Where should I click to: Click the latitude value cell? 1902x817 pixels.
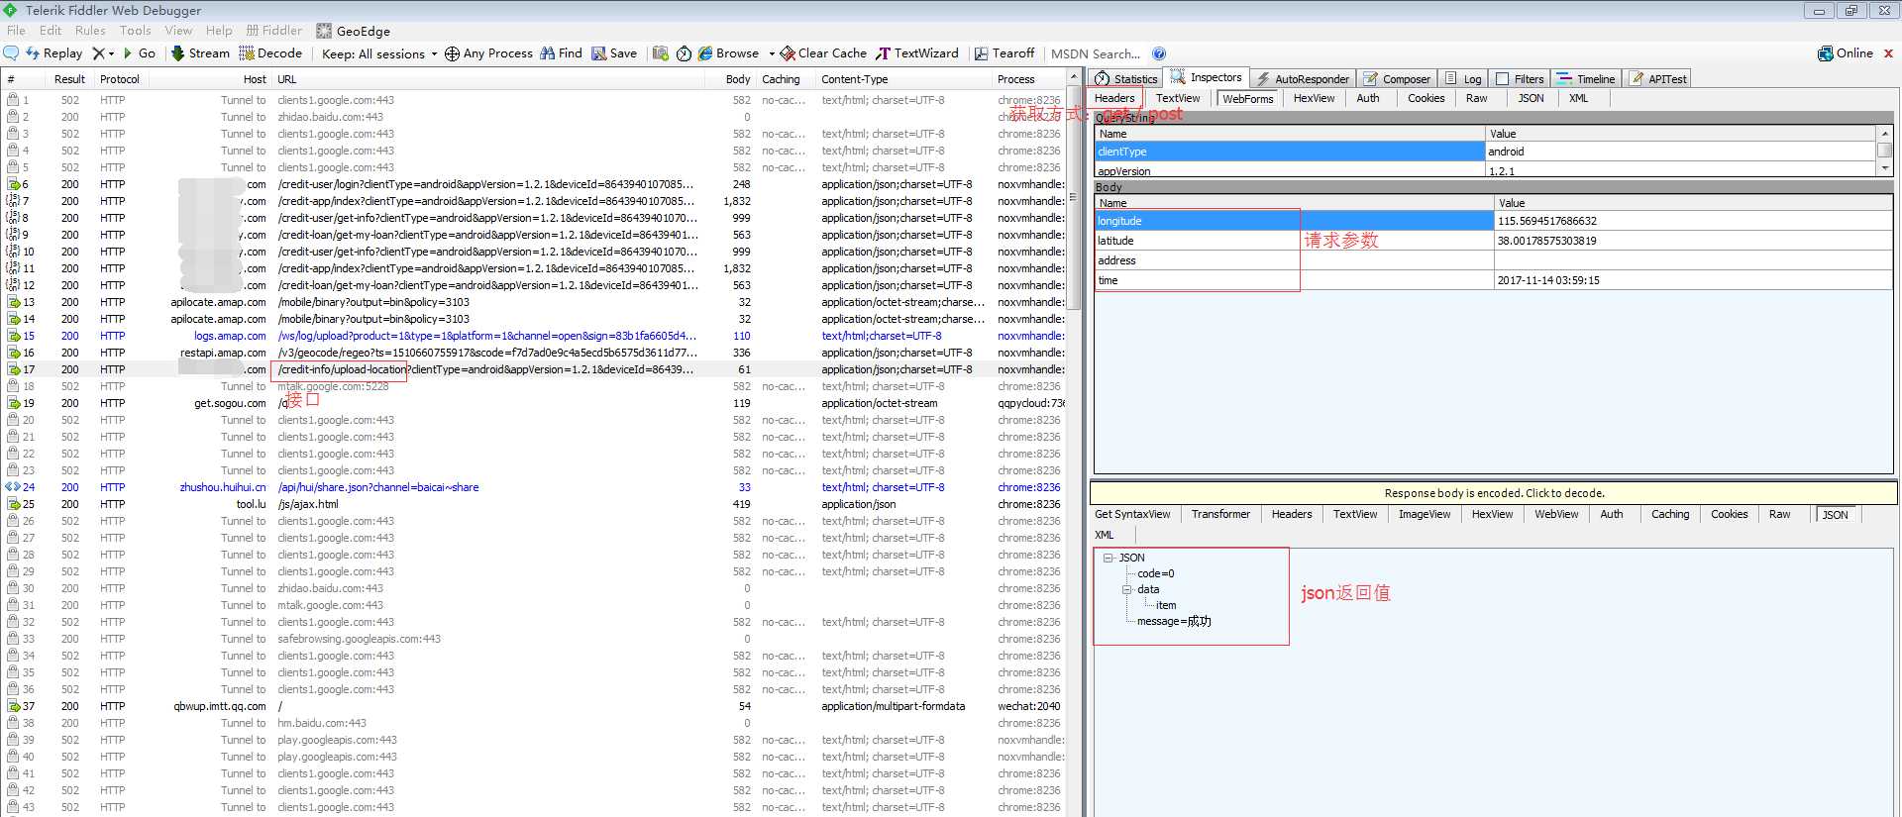1693,241
